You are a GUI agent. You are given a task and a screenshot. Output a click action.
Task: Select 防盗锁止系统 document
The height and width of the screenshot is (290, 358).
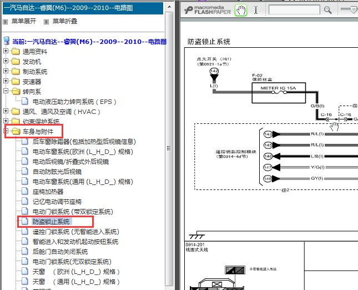51,222
